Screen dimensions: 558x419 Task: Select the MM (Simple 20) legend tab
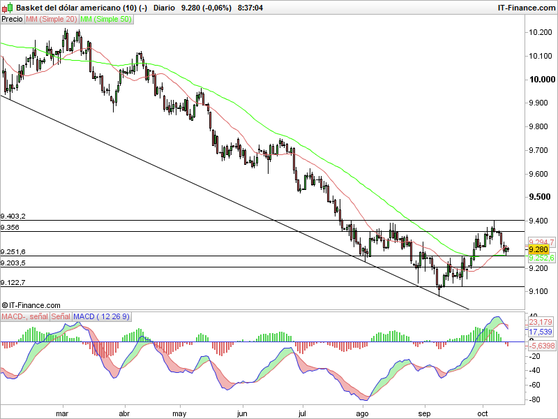click(52, 20)
